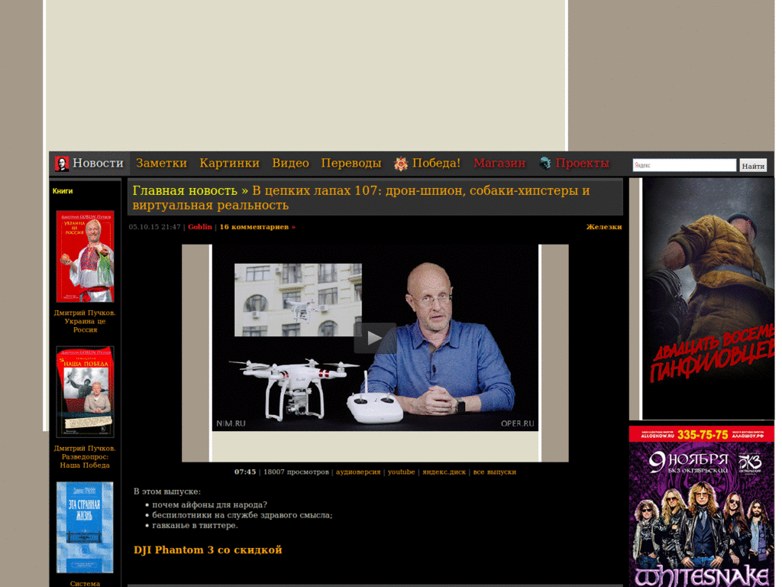
Task: Open the яндекс.диск link
Action: pyautogui.click(x=444, y=472)
